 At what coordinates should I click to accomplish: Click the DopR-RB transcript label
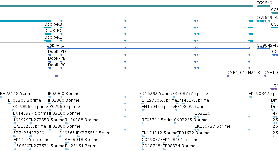(x=53, y=24)
